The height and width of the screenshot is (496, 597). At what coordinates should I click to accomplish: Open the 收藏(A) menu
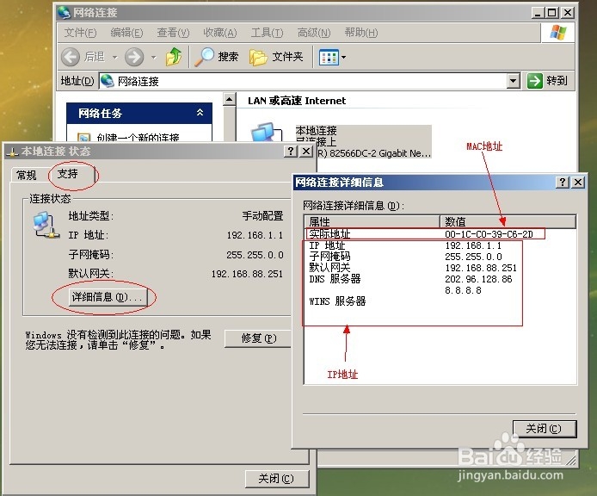click(220, 33)
